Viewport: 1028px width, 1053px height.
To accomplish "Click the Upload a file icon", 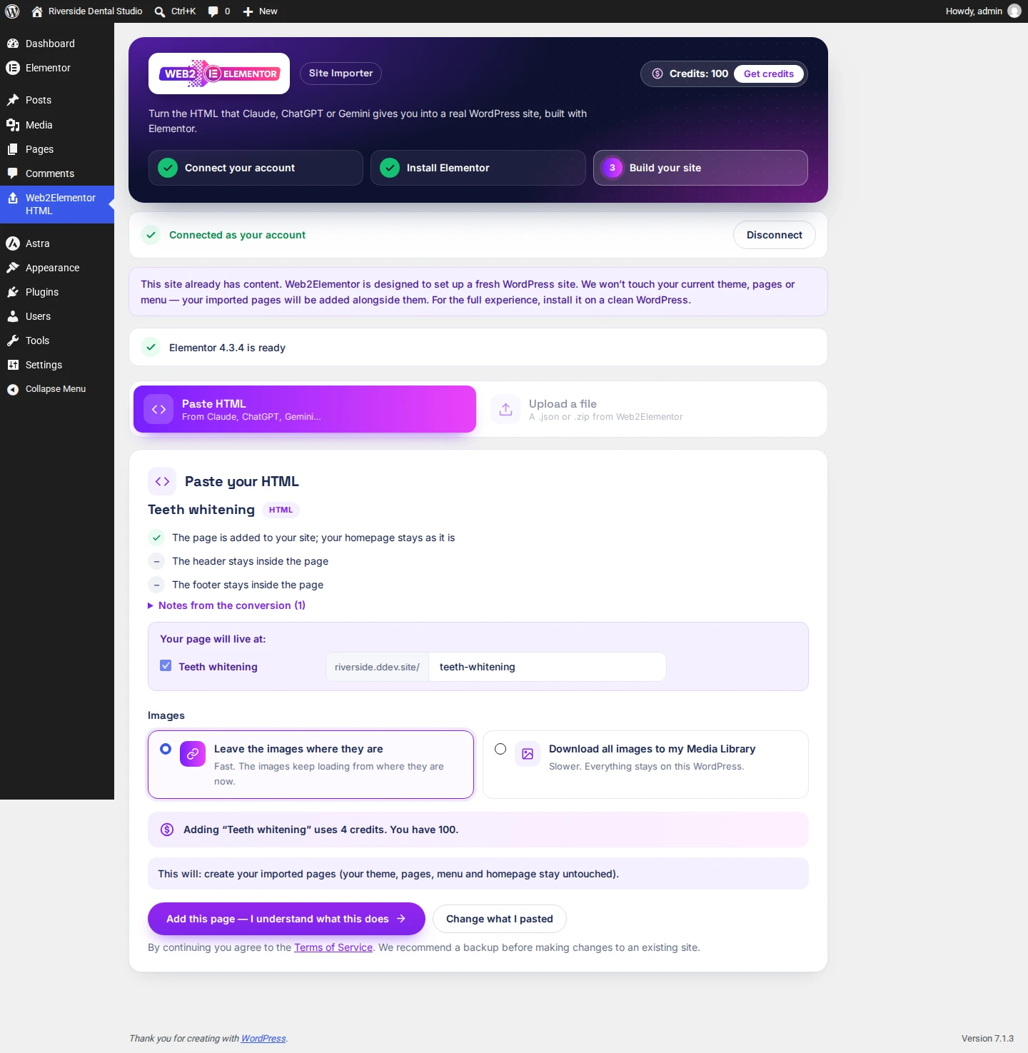I will [505, 409].
